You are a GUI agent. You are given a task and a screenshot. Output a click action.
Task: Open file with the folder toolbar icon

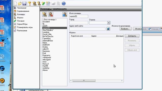tap(20, 4)
